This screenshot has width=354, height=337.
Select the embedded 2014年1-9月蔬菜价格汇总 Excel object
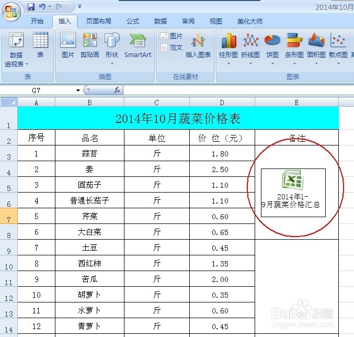click(x=293, y=193)
